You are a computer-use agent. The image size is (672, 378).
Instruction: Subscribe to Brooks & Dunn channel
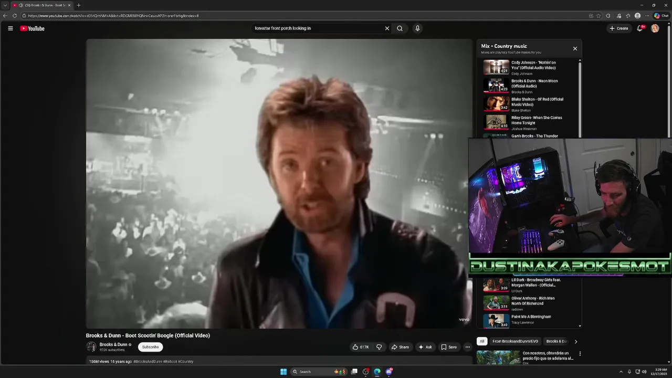(x=150, y=347)
